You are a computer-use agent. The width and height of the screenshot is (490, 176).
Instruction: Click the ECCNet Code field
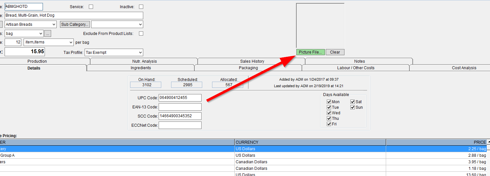tap(180, 125)
